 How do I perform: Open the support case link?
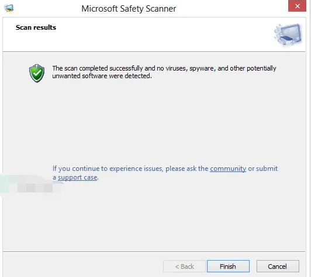point(78,177)
